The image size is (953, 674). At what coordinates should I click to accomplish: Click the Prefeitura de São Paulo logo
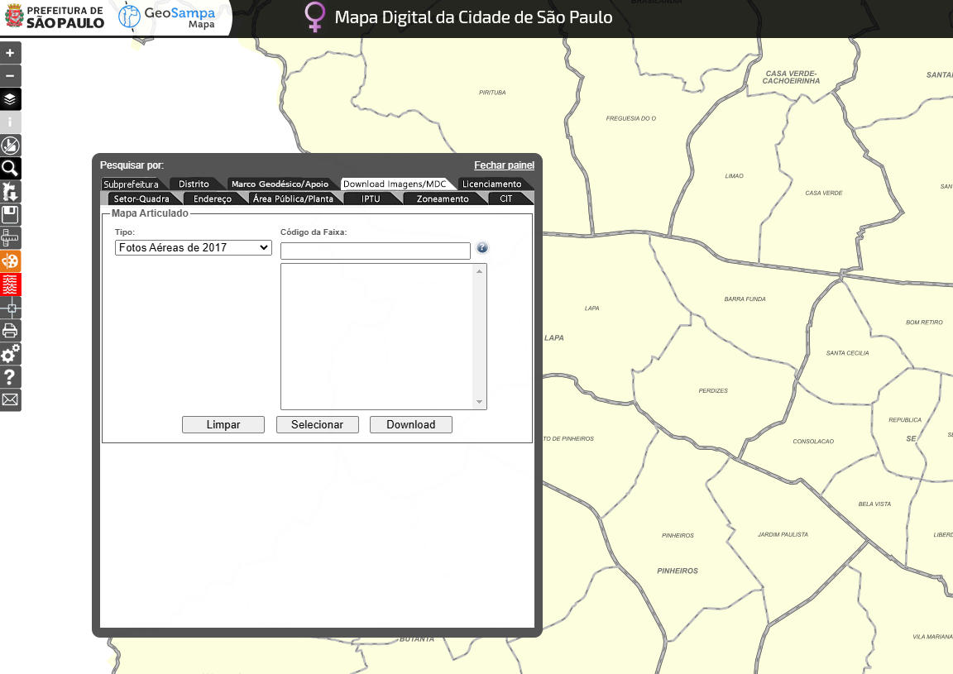point(55,17)
